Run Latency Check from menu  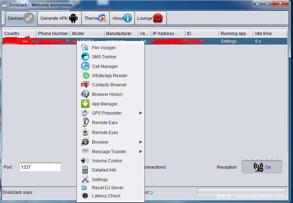tap(111, 196)
